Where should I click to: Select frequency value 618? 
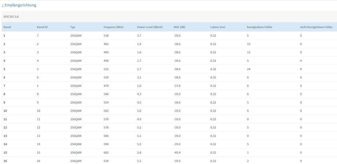pyautogui.click(x=106, y=161)
